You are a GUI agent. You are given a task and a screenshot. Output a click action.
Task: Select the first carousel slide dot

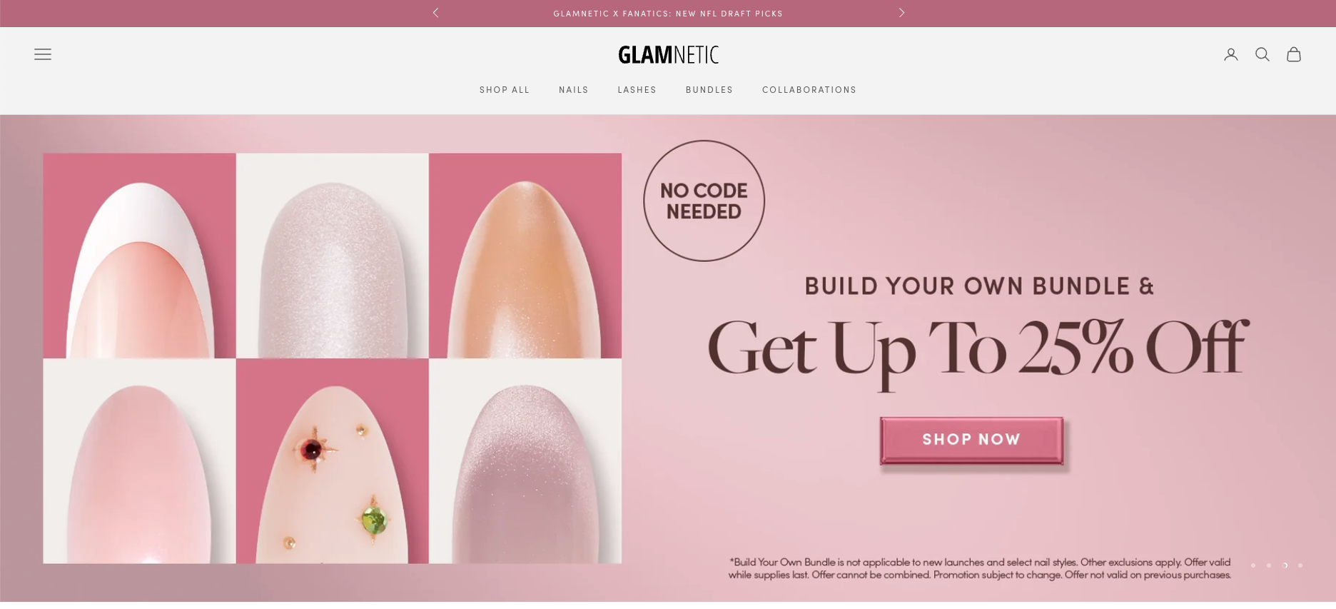pos(1253,565)
